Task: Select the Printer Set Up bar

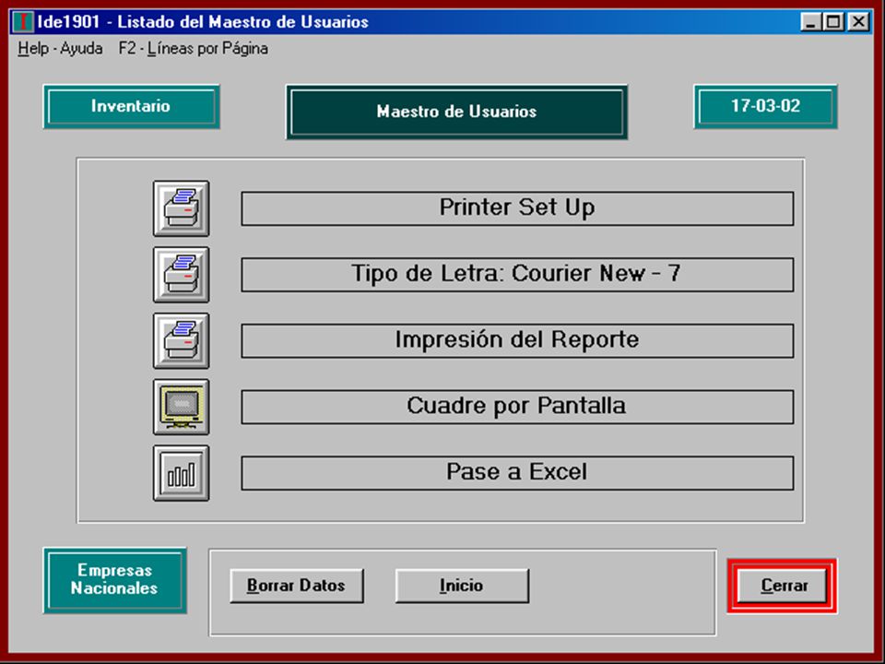Action: [x=517, y=208]
